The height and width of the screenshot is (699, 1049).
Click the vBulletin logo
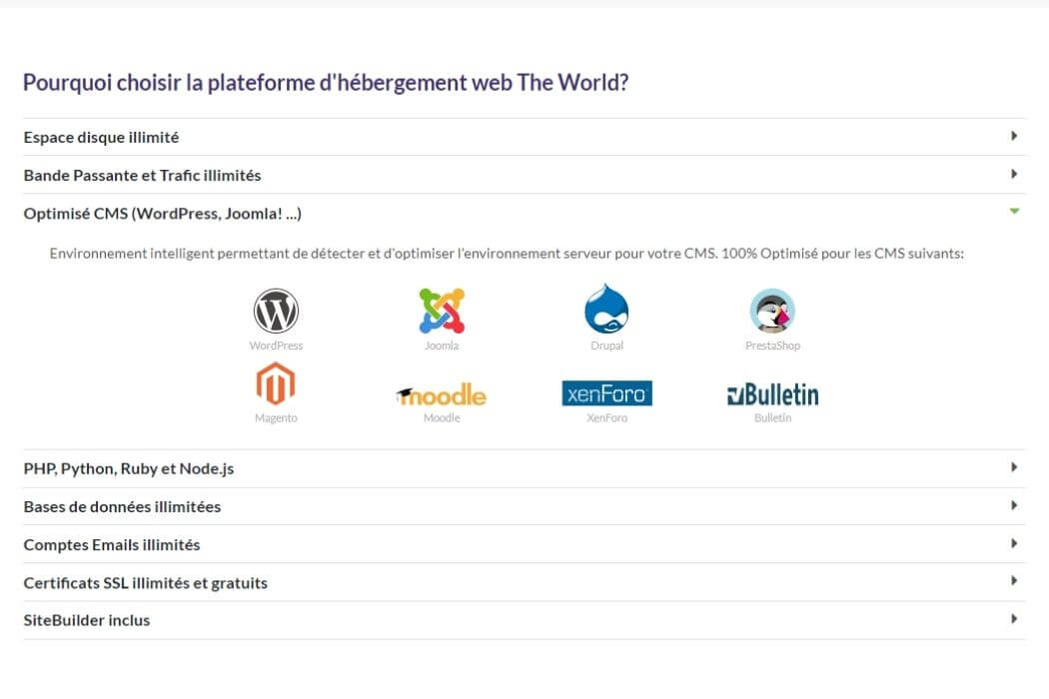pos(772,394)
